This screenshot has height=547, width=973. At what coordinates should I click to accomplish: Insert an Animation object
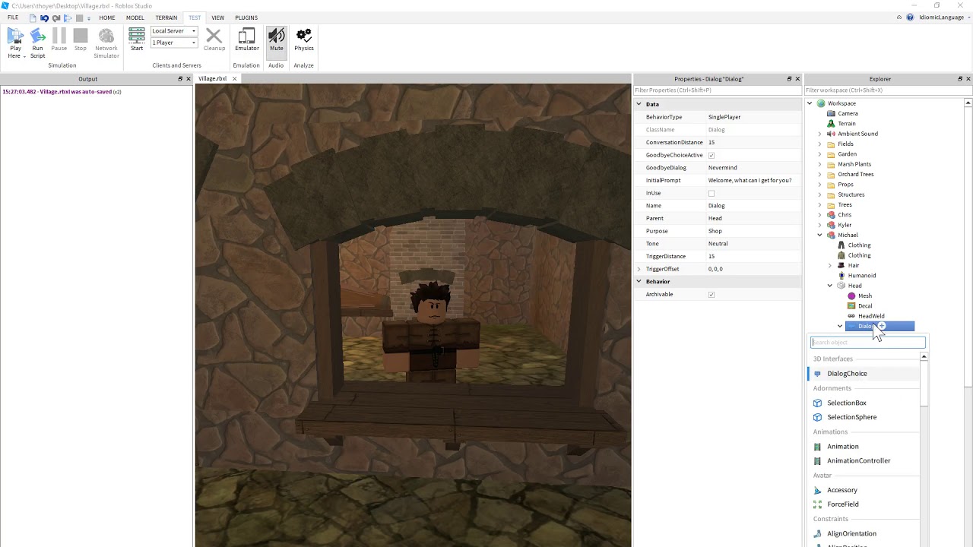(x=864, y=447)
